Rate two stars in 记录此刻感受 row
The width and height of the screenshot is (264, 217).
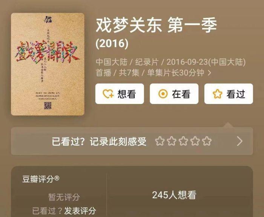coord(172,141)
